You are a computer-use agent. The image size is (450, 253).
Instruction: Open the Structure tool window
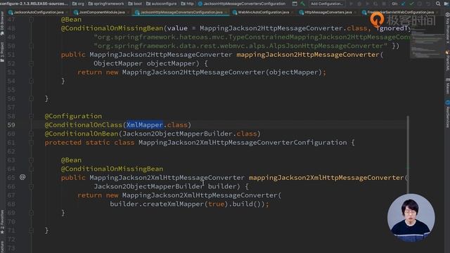2,247
